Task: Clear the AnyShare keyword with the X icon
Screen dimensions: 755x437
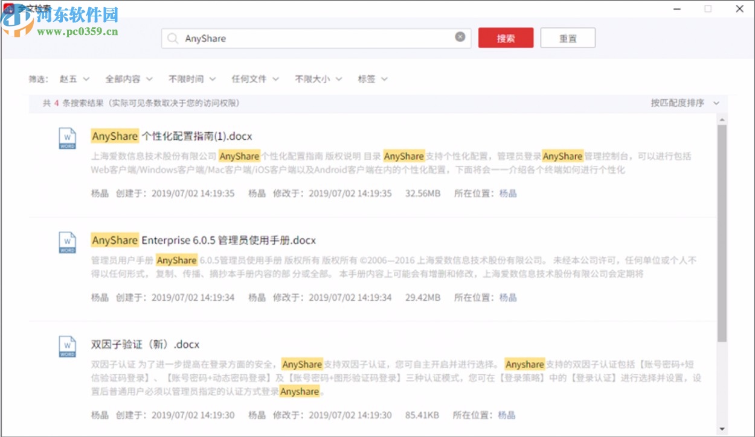Action: pyautogui.click(x=460, y=37)
